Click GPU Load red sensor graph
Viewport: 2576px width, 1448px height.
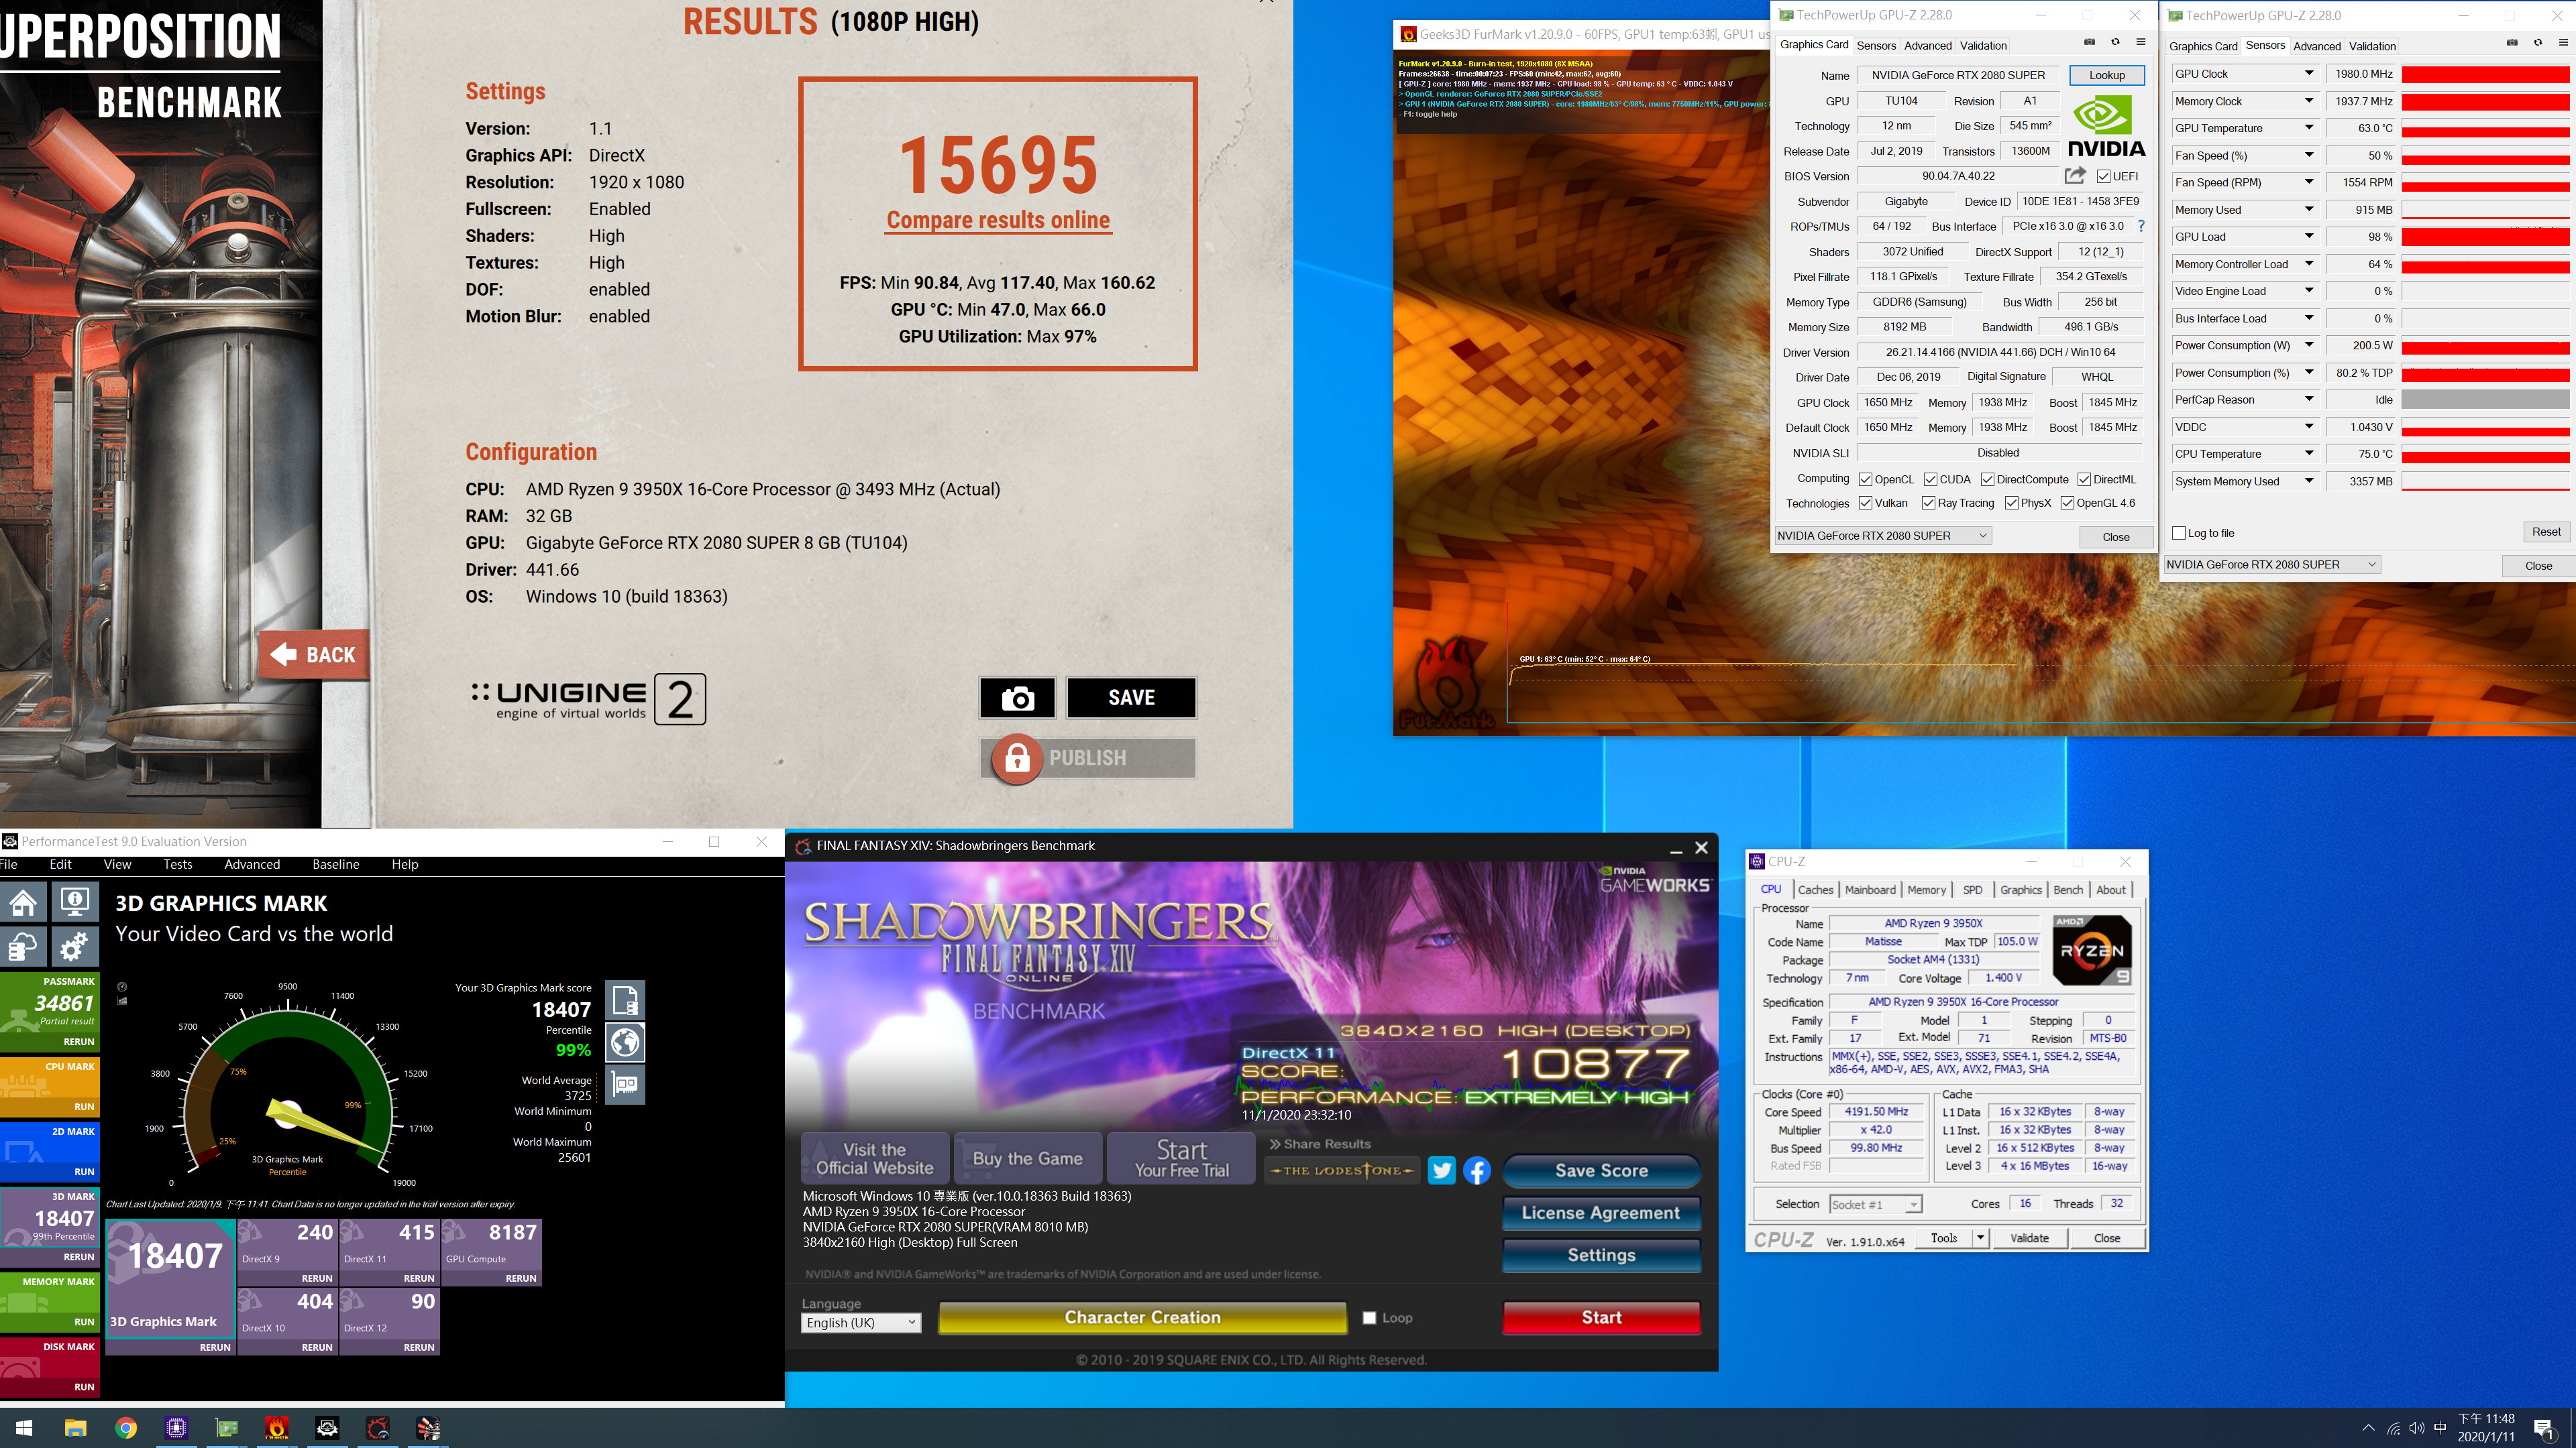[x=2485, y=237]
